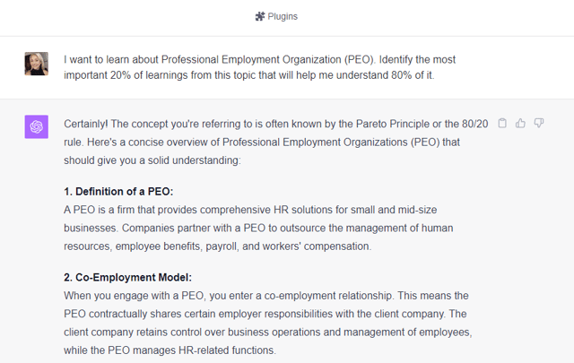Click the Plugins puzzle piece icon
Screen dimensions: 574x363
(260, 16)
